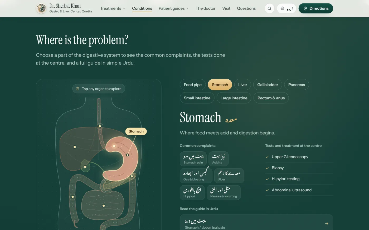Screen dimensions: 369x230
Task: Tap the gallbladder hotspot dot
Action: point(85,167)
